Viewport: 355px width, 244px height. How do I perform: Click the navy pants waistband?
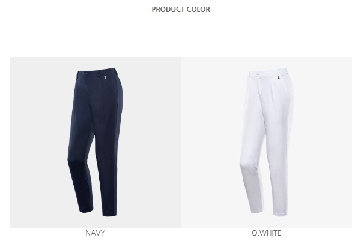coord(97,73)
